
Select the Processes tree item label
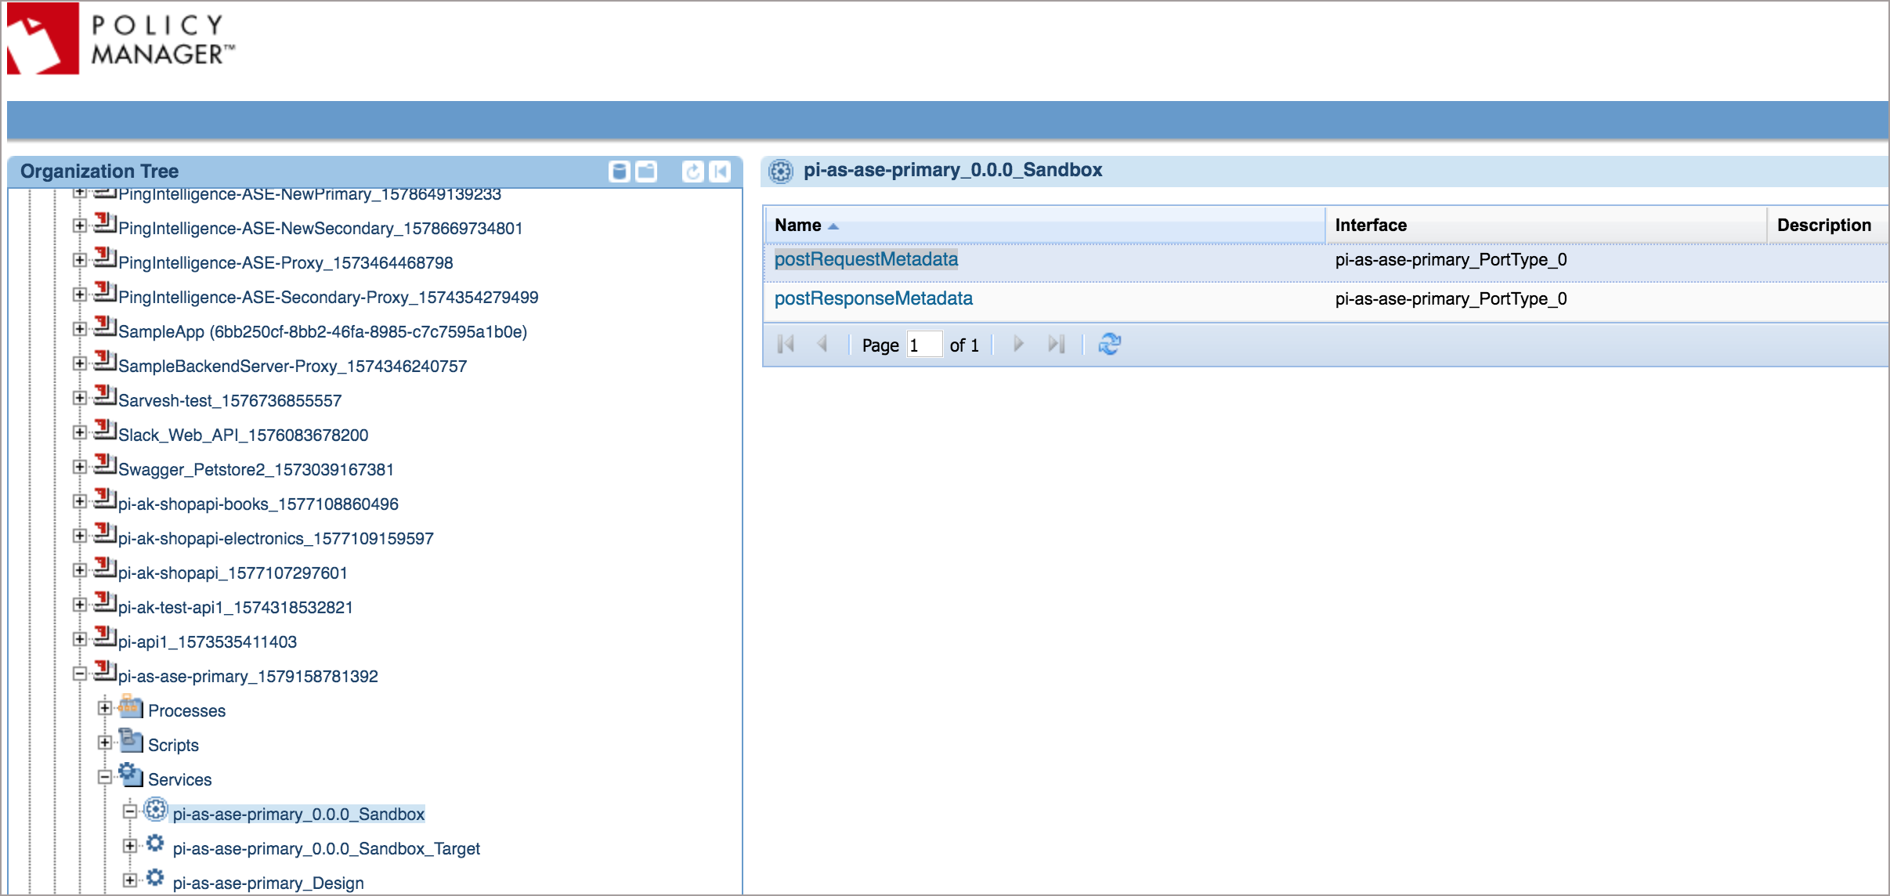click(186, 711)
